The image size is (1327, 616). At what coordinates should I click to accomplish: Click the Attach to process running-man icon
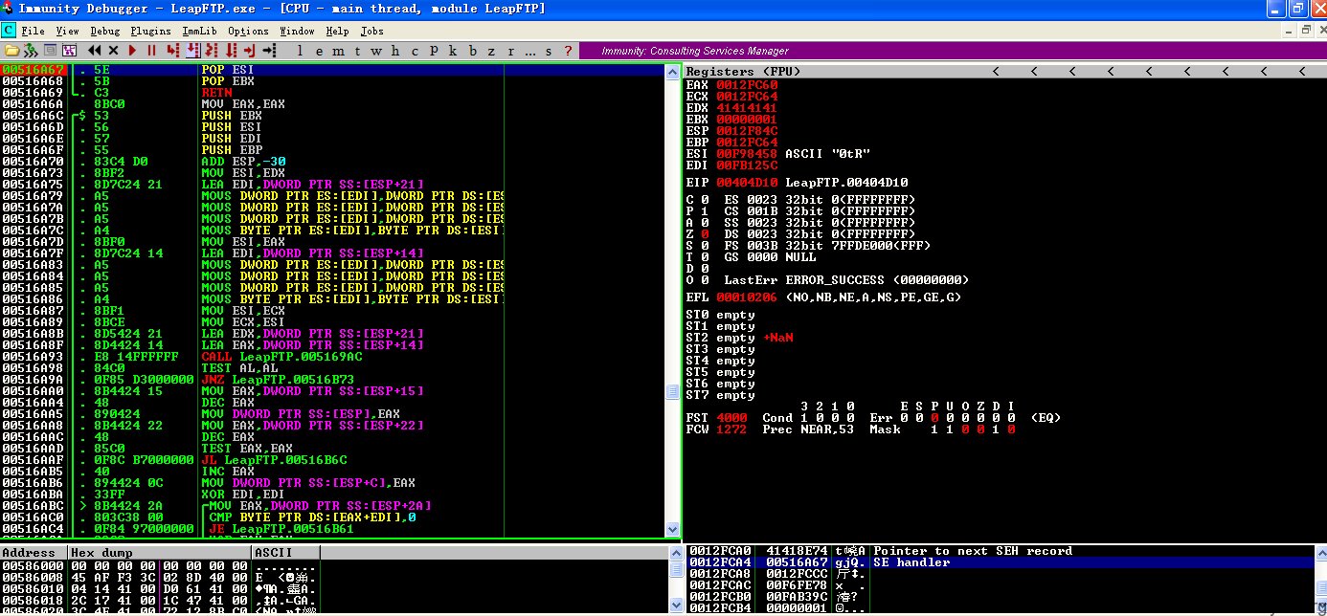pyautogui.click(x=30, y=50)
